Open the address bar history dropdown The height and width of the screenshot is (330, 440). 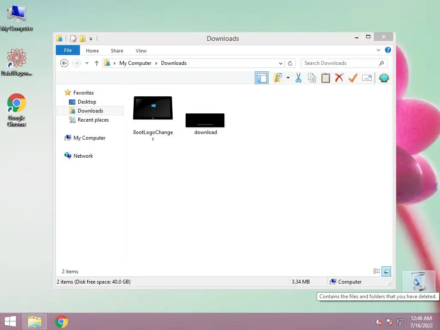click(x=280, y=63)
